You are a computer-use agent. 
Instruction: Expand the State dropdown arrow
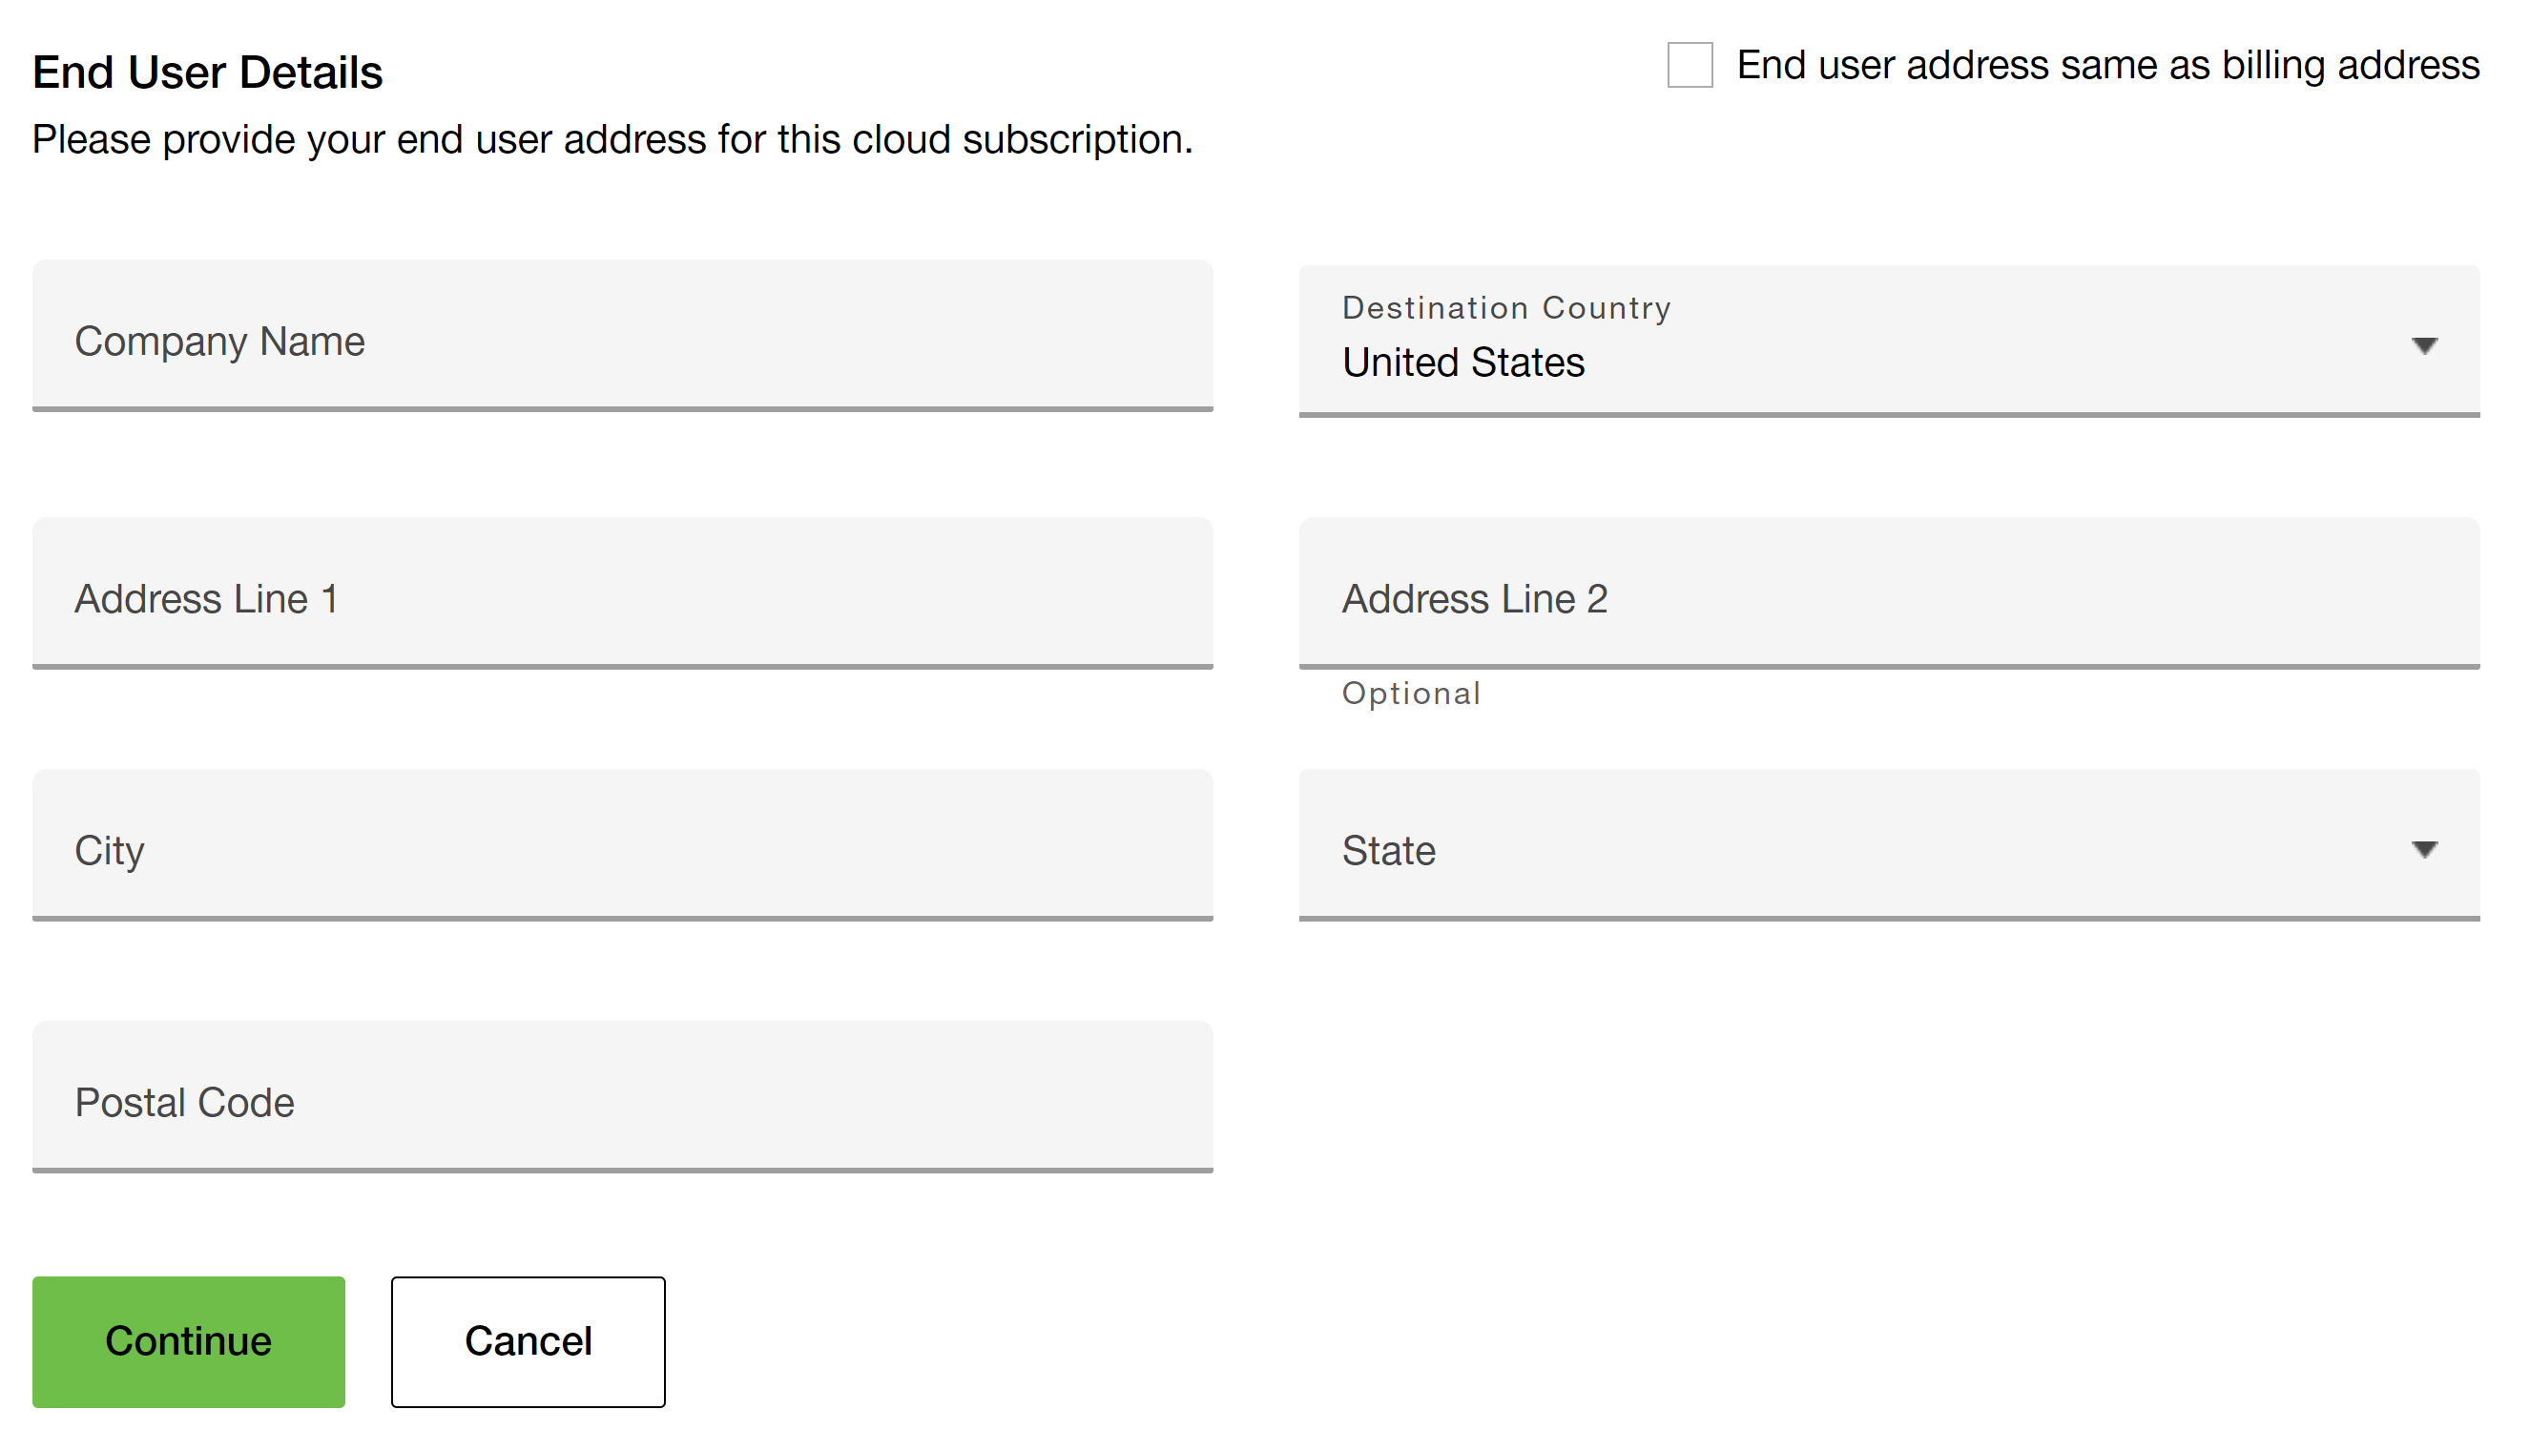coord(2423,849)
